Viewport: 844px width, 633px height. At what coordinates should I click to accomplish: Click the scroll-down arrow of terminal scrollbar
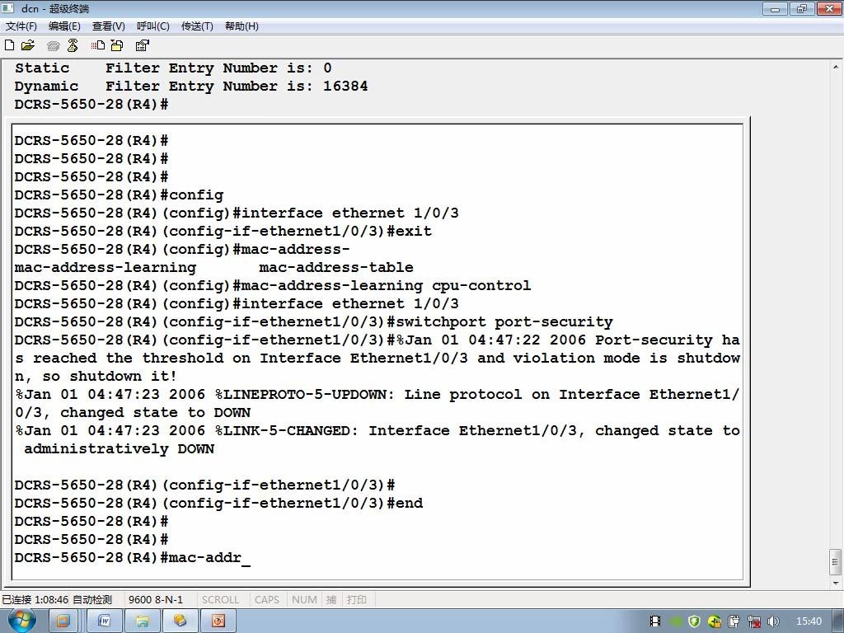pos(836,583)
